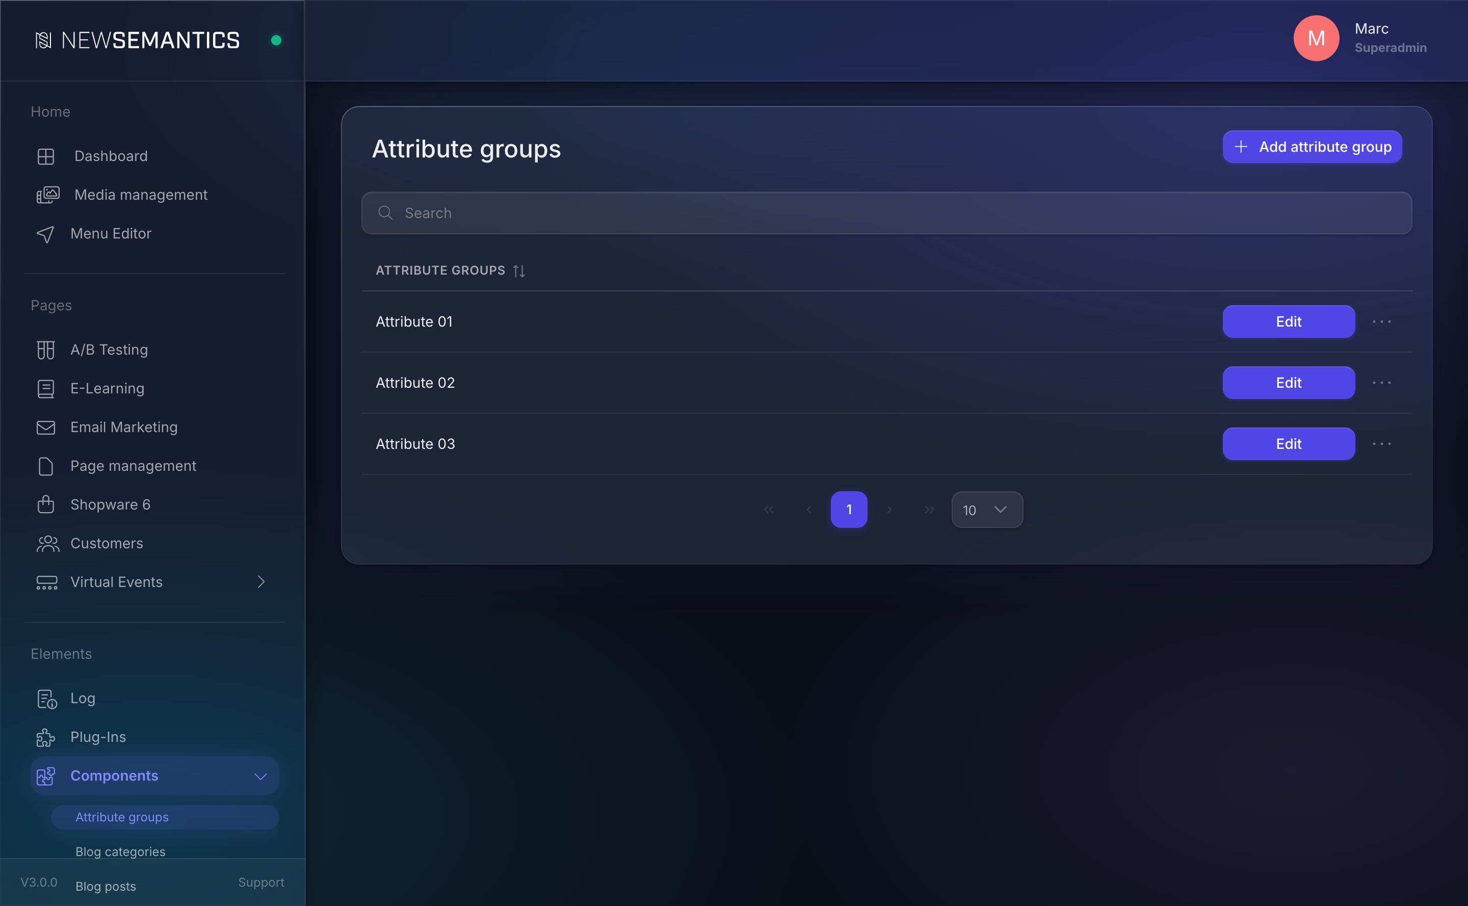This screenshot has height=906, width=1468.
Task: Click the E-Learning book icon
Action: (x=45, y=389)
